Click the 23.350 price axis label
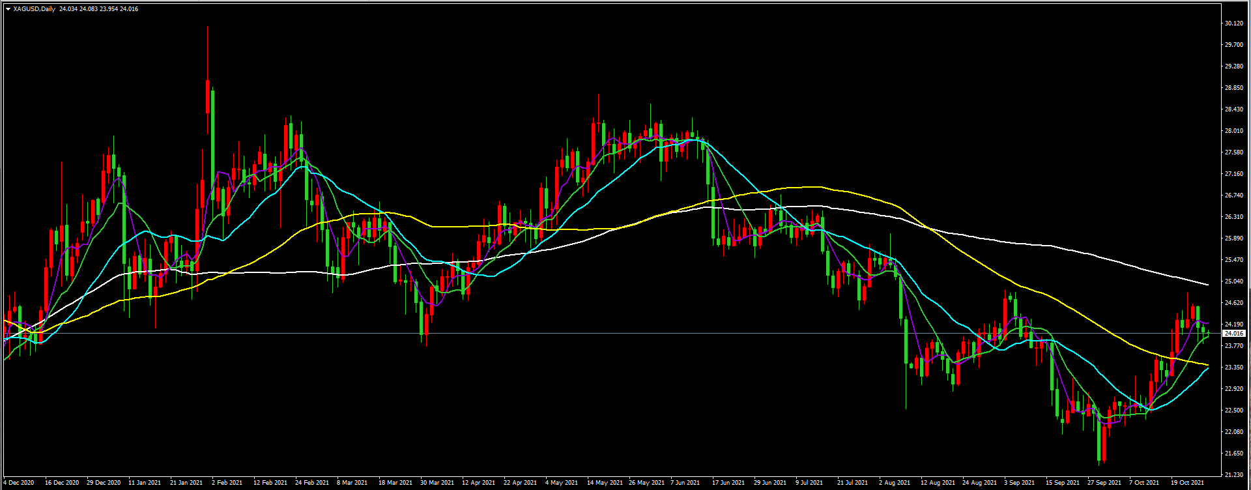This screenshot has width=1251, height=490. point(1233,367)
